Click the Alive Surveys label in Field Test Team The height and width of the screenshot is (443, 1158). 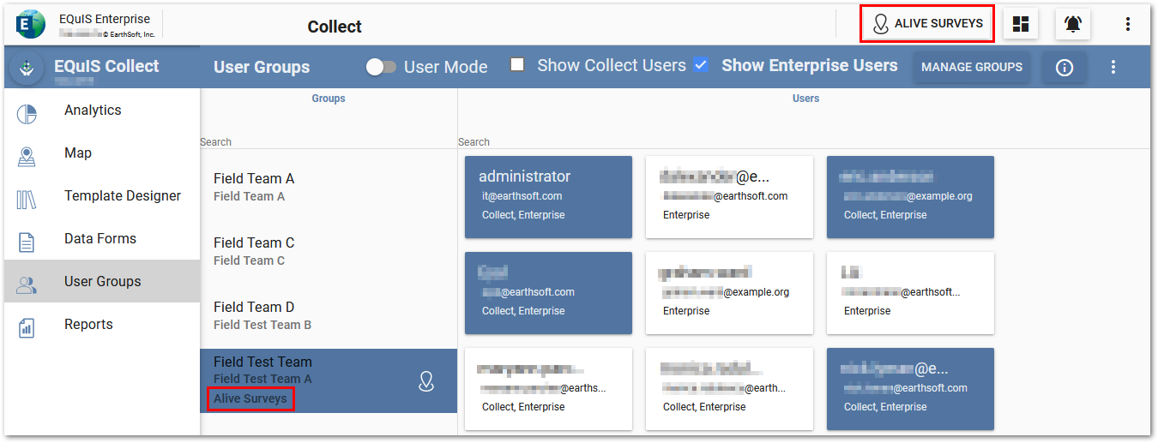250,398
